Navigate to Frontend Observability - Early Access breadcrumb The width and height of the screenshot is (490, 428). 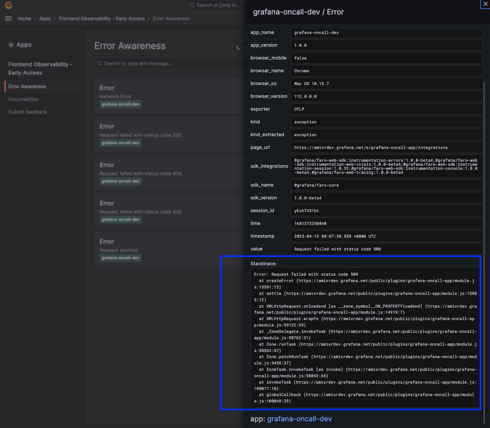(x=102, y=18)
